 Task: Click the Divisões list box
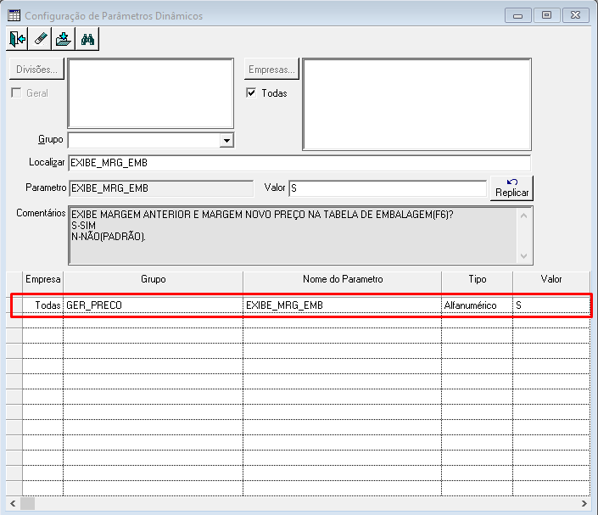point(151,93)
